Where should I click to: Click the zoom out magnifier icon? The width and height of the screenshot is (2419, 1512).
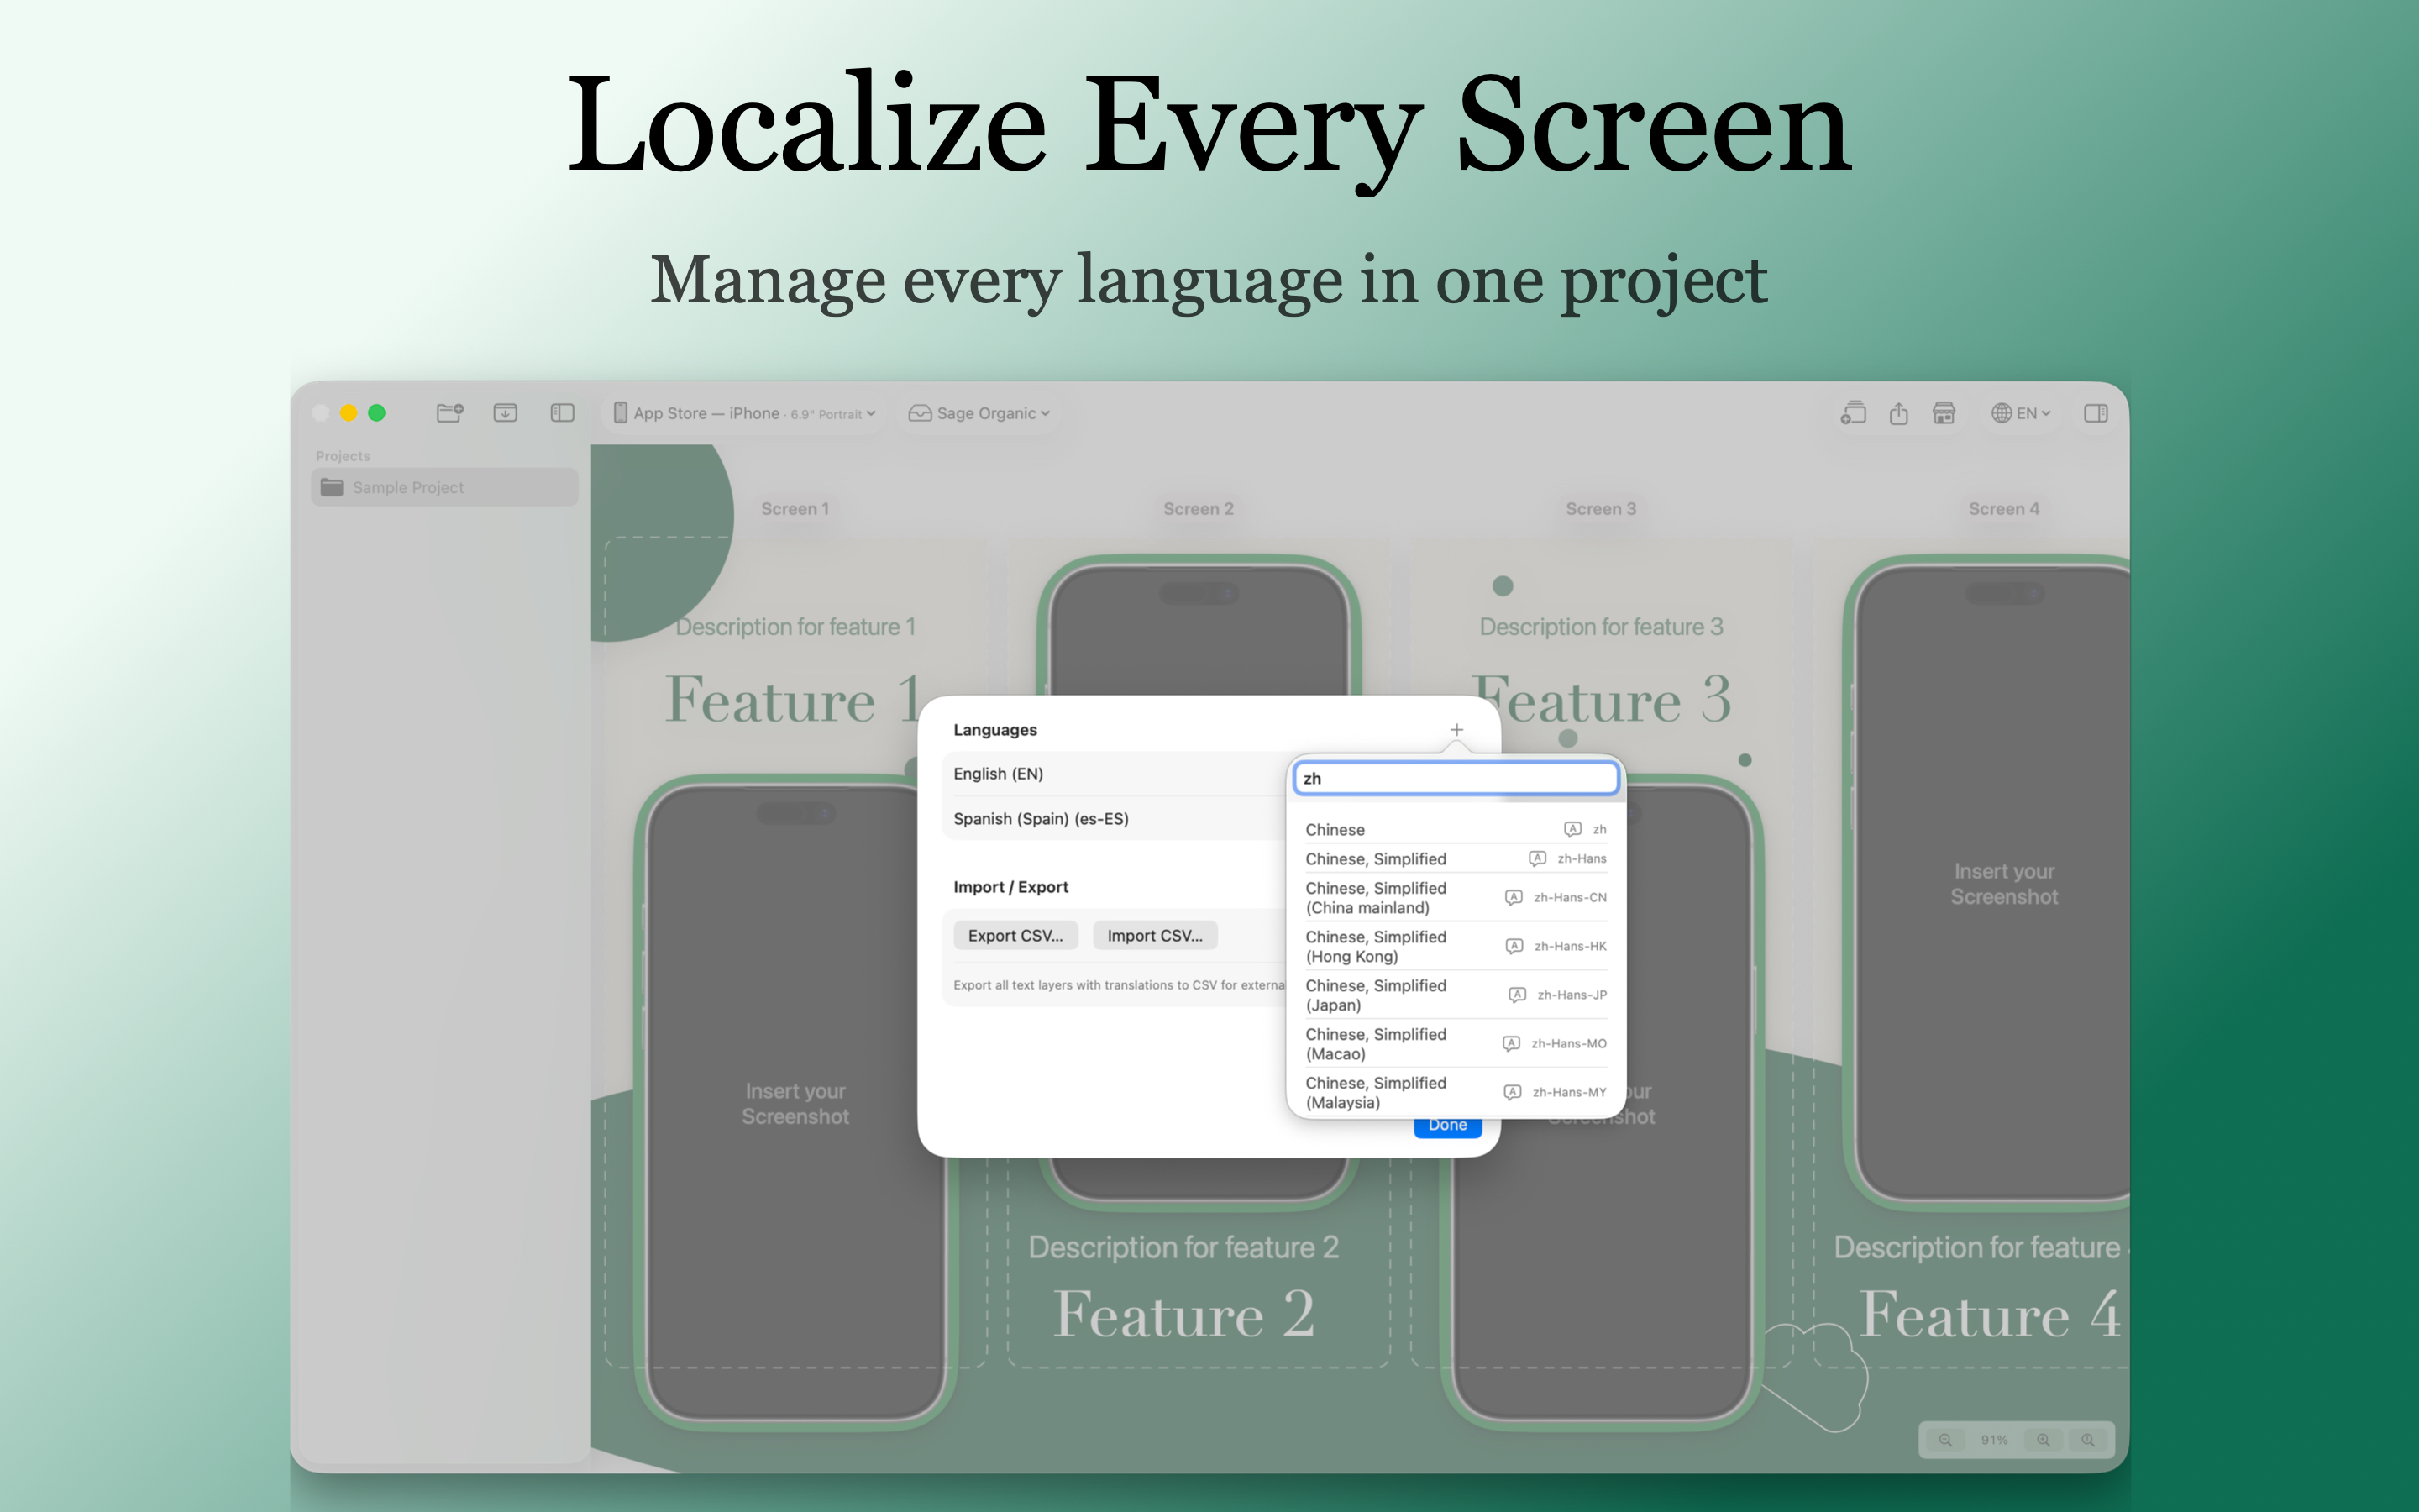(1945, 1440)
